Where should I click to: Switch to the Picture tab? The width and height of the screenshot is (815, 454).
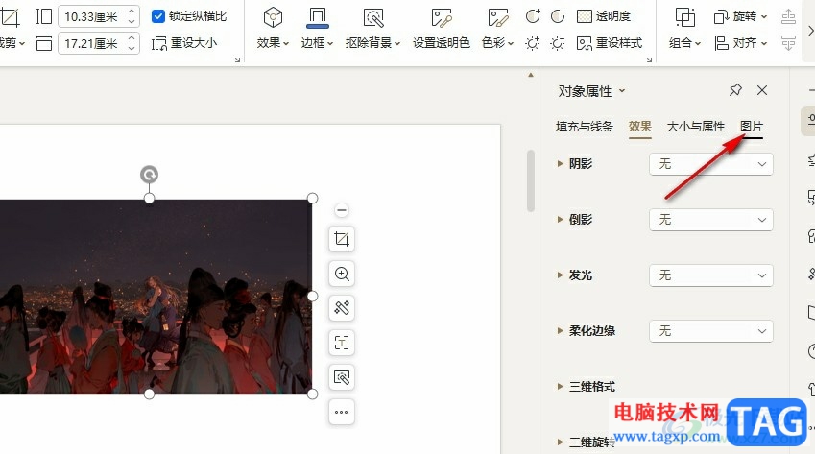(x=751, y=127)
